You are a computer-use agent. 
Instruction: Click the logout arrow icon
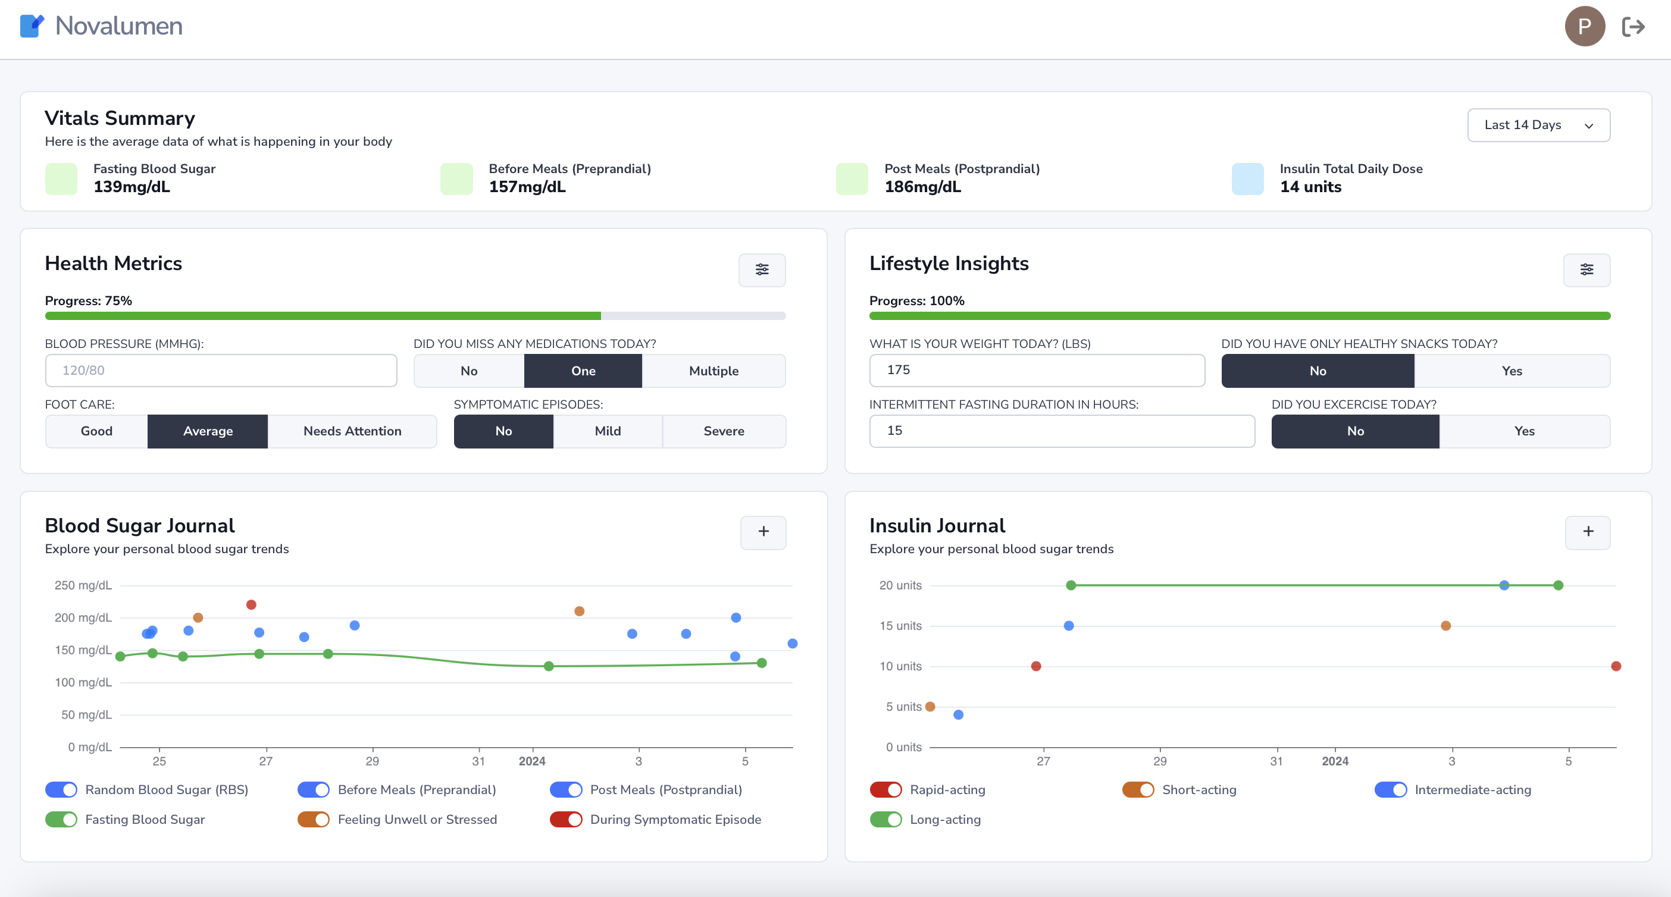coord(1633,27)
